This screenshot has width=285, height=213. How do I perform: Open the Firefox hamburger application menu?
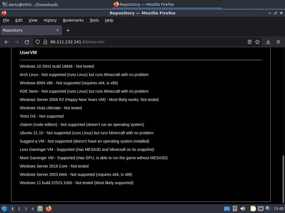click(278, 42)
